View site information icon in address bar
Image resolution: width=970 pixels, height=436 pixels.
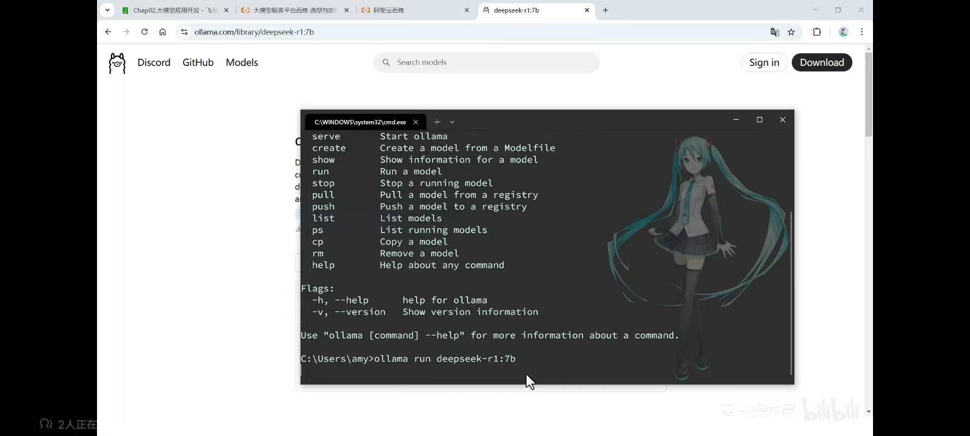coord(184,32)
